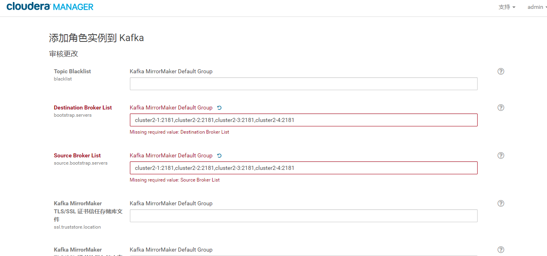
Task: Click the 'bootstrap.servers' property name
Action: coord(73,115)
